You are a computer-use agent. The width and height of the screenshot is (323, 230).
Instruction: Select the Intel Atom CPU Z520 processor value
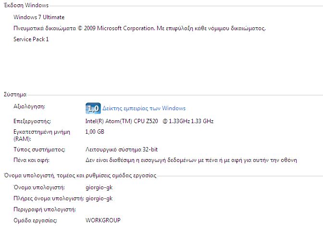coord(149,121)
